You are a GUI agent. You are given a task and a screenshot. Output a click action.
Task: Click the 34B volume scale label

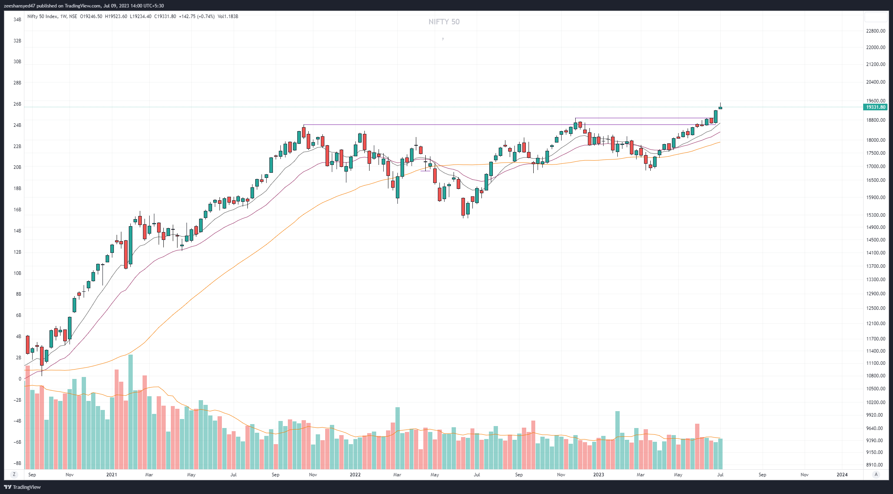[17, 20]
